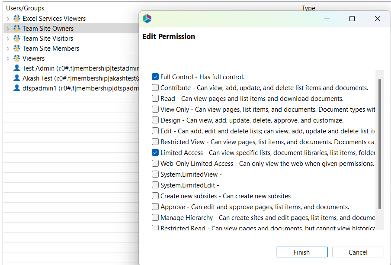This screenshot has height=265, width=391.
Task: Click the Type column header
Action: [308, 8]
